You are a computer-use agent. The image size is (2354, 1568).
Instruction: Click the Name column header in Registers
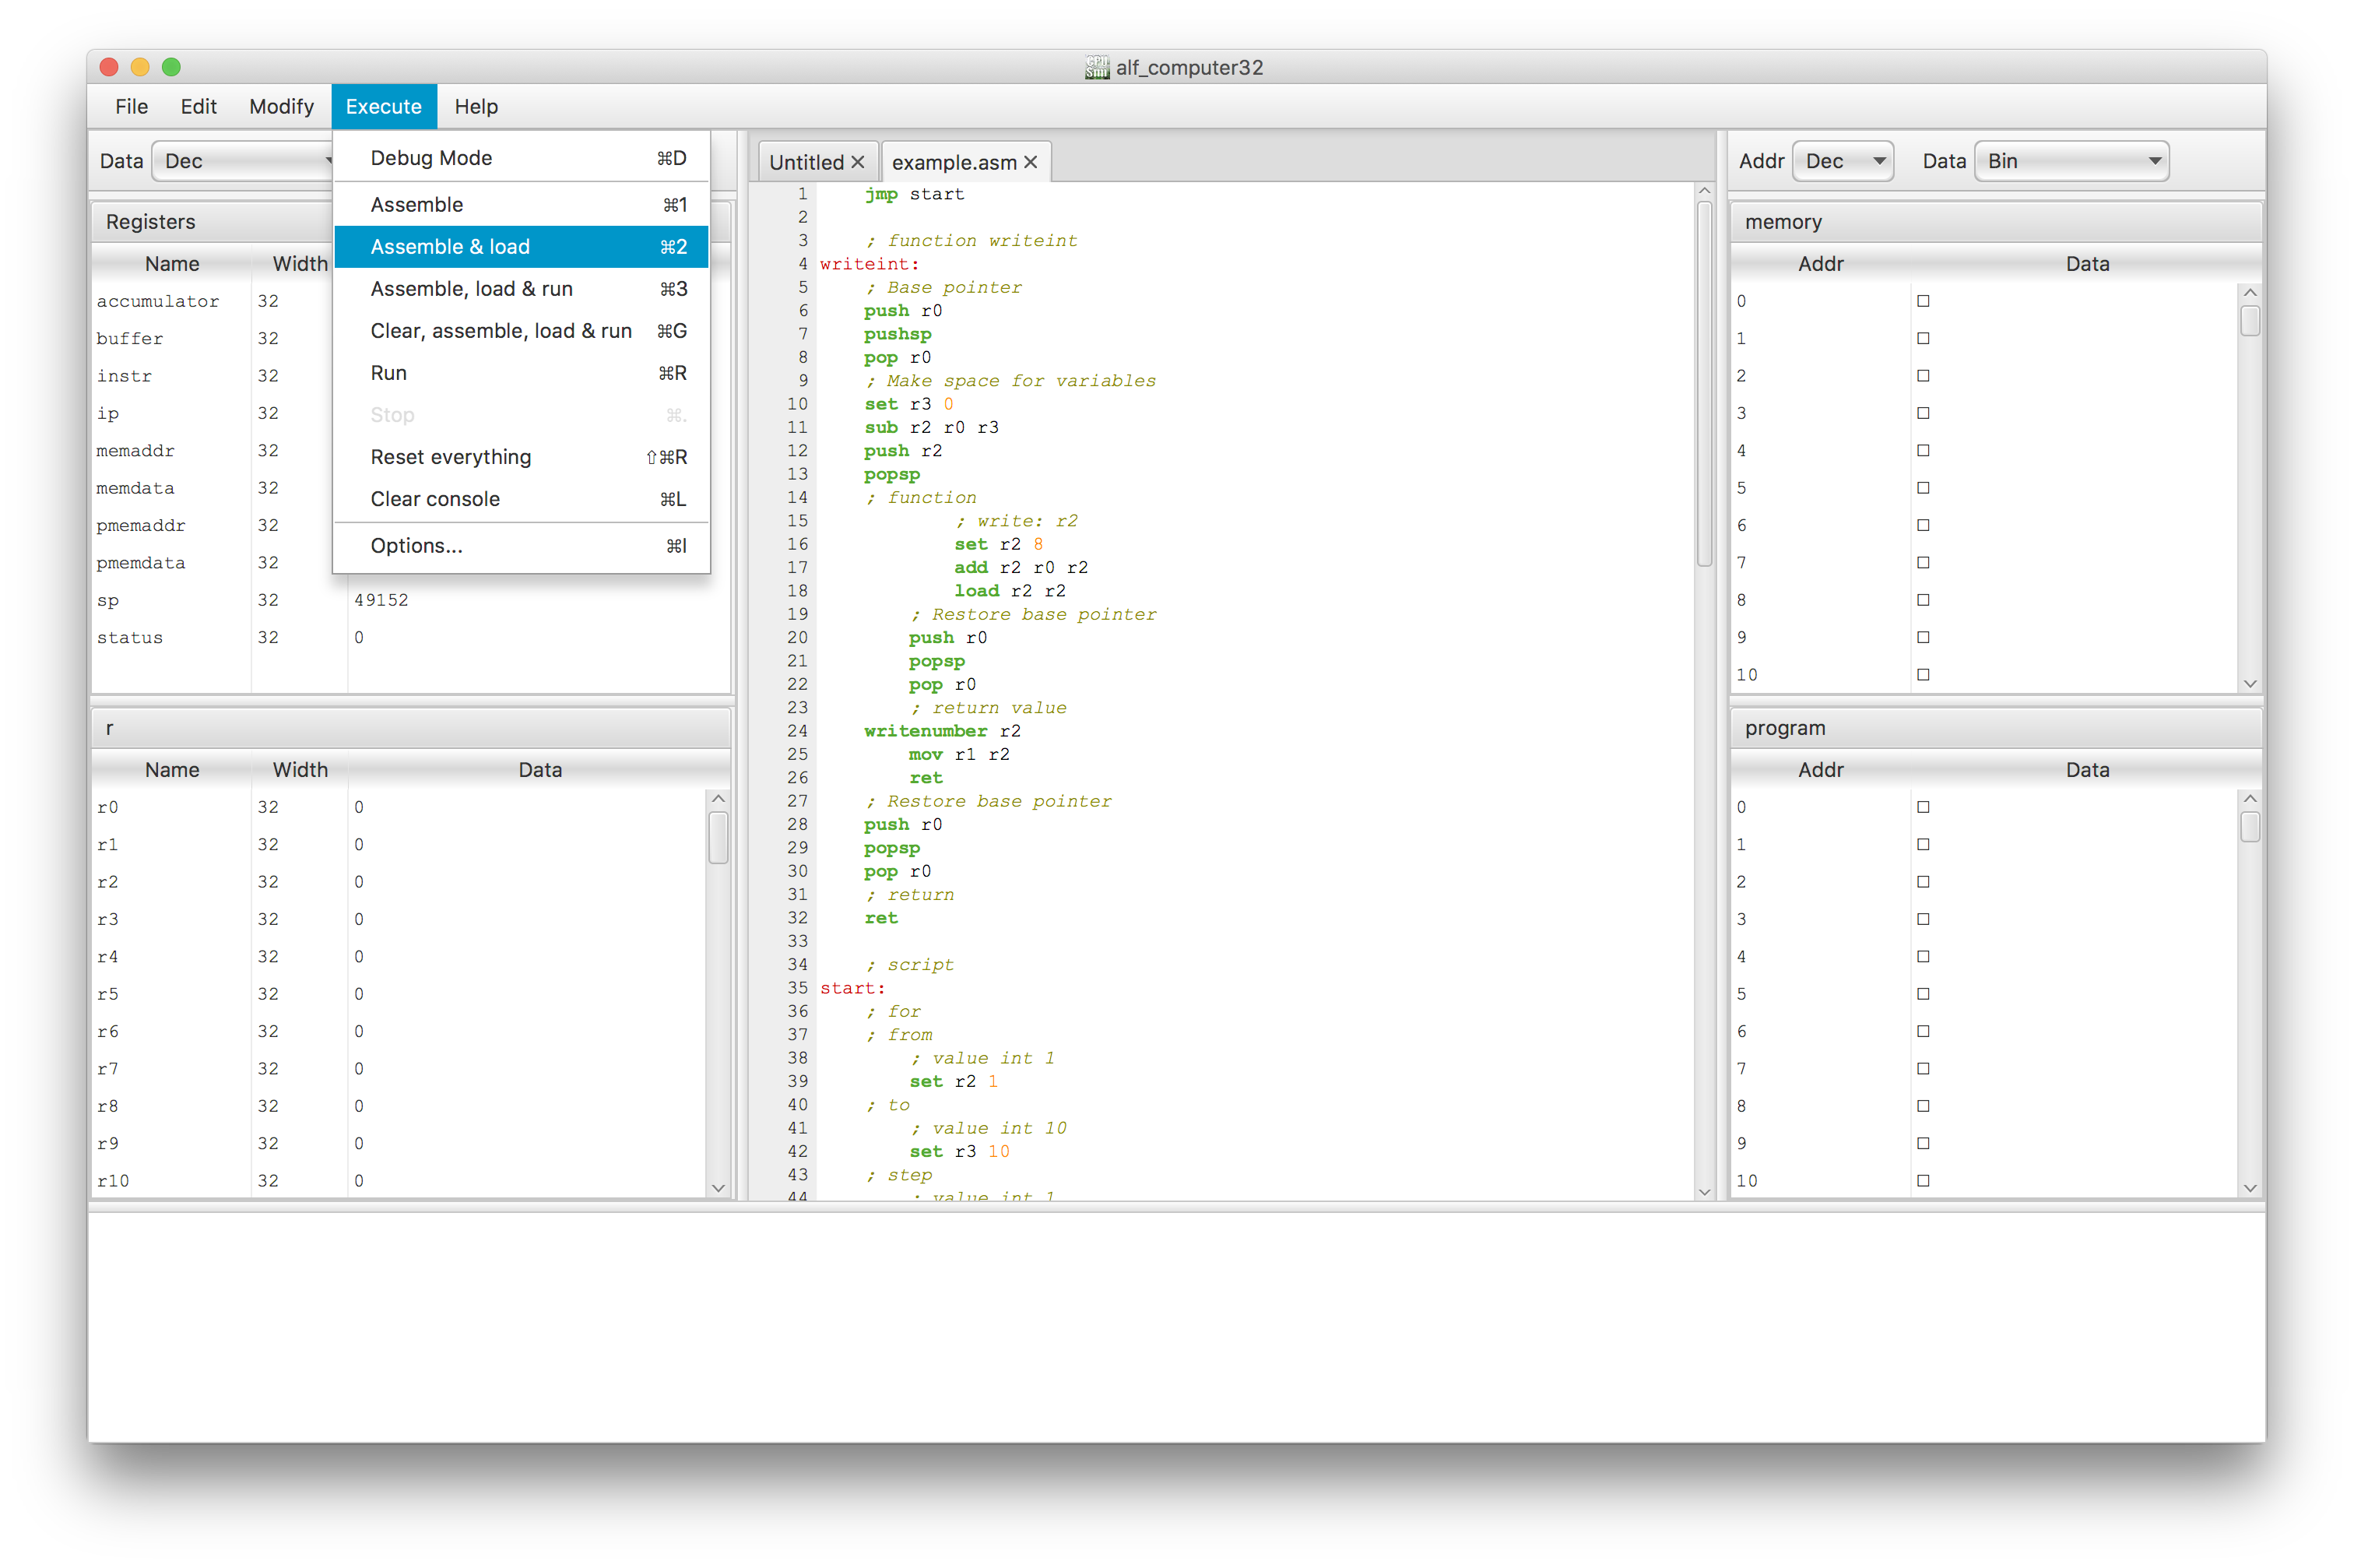[172, 263]
